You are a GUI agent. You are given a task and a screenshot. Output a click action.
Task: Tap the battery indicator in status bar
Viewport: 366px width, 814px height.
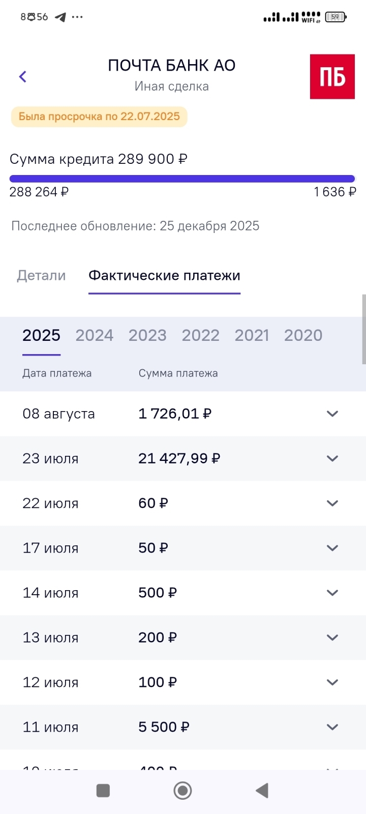tap(335, 17)
